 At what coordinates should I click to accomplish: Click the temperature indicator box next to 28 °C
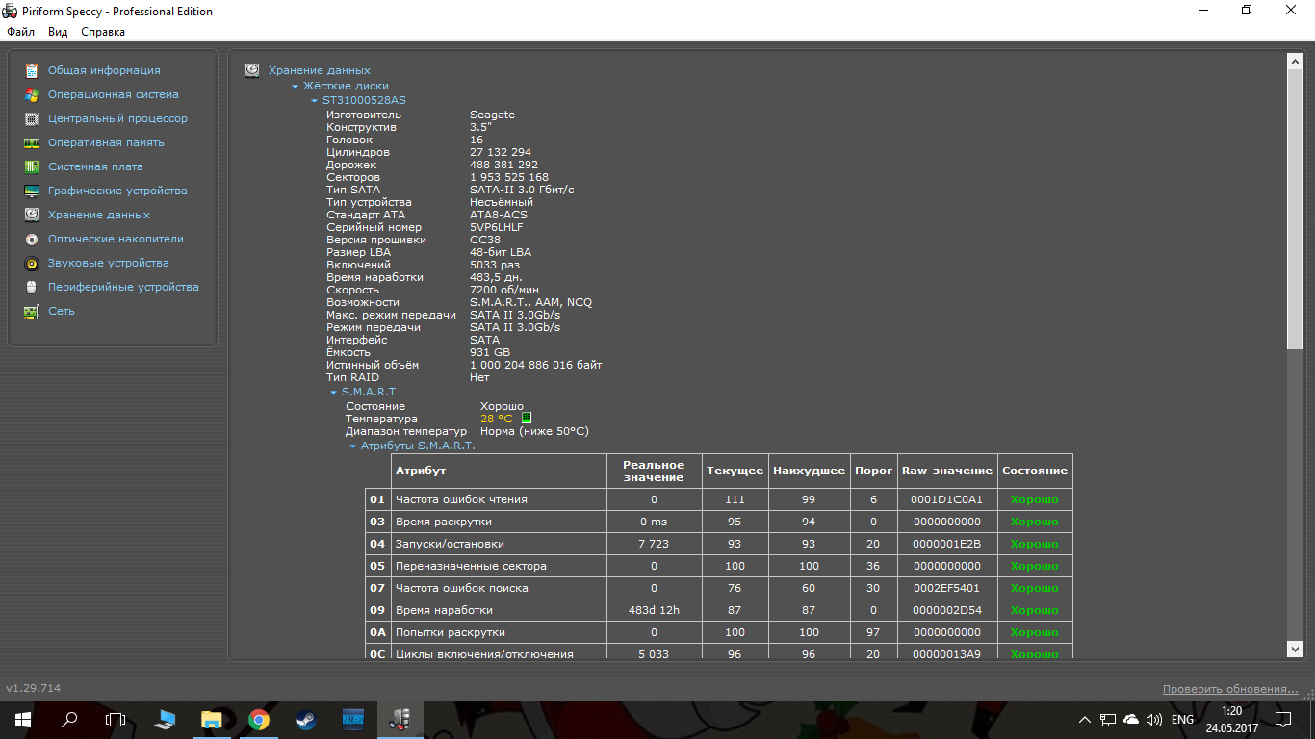[x=527, y=419]
